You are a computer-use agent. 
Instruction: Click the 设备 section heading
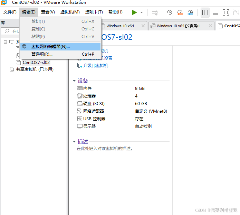click(83, 81)
